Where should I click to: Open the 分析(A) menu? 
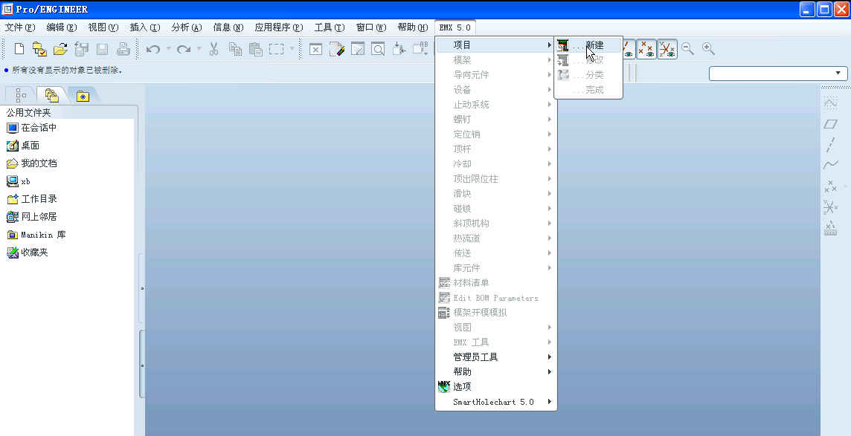click(x=187, y=27)
